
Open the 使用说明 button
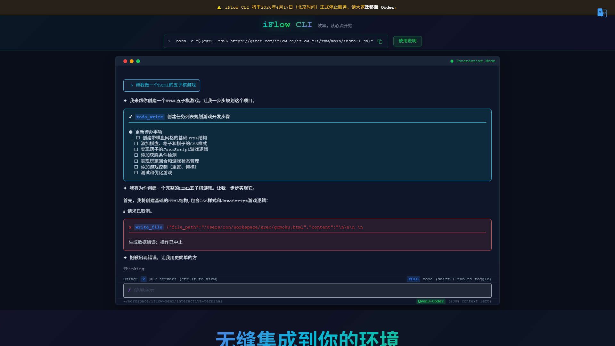[407, 41]
